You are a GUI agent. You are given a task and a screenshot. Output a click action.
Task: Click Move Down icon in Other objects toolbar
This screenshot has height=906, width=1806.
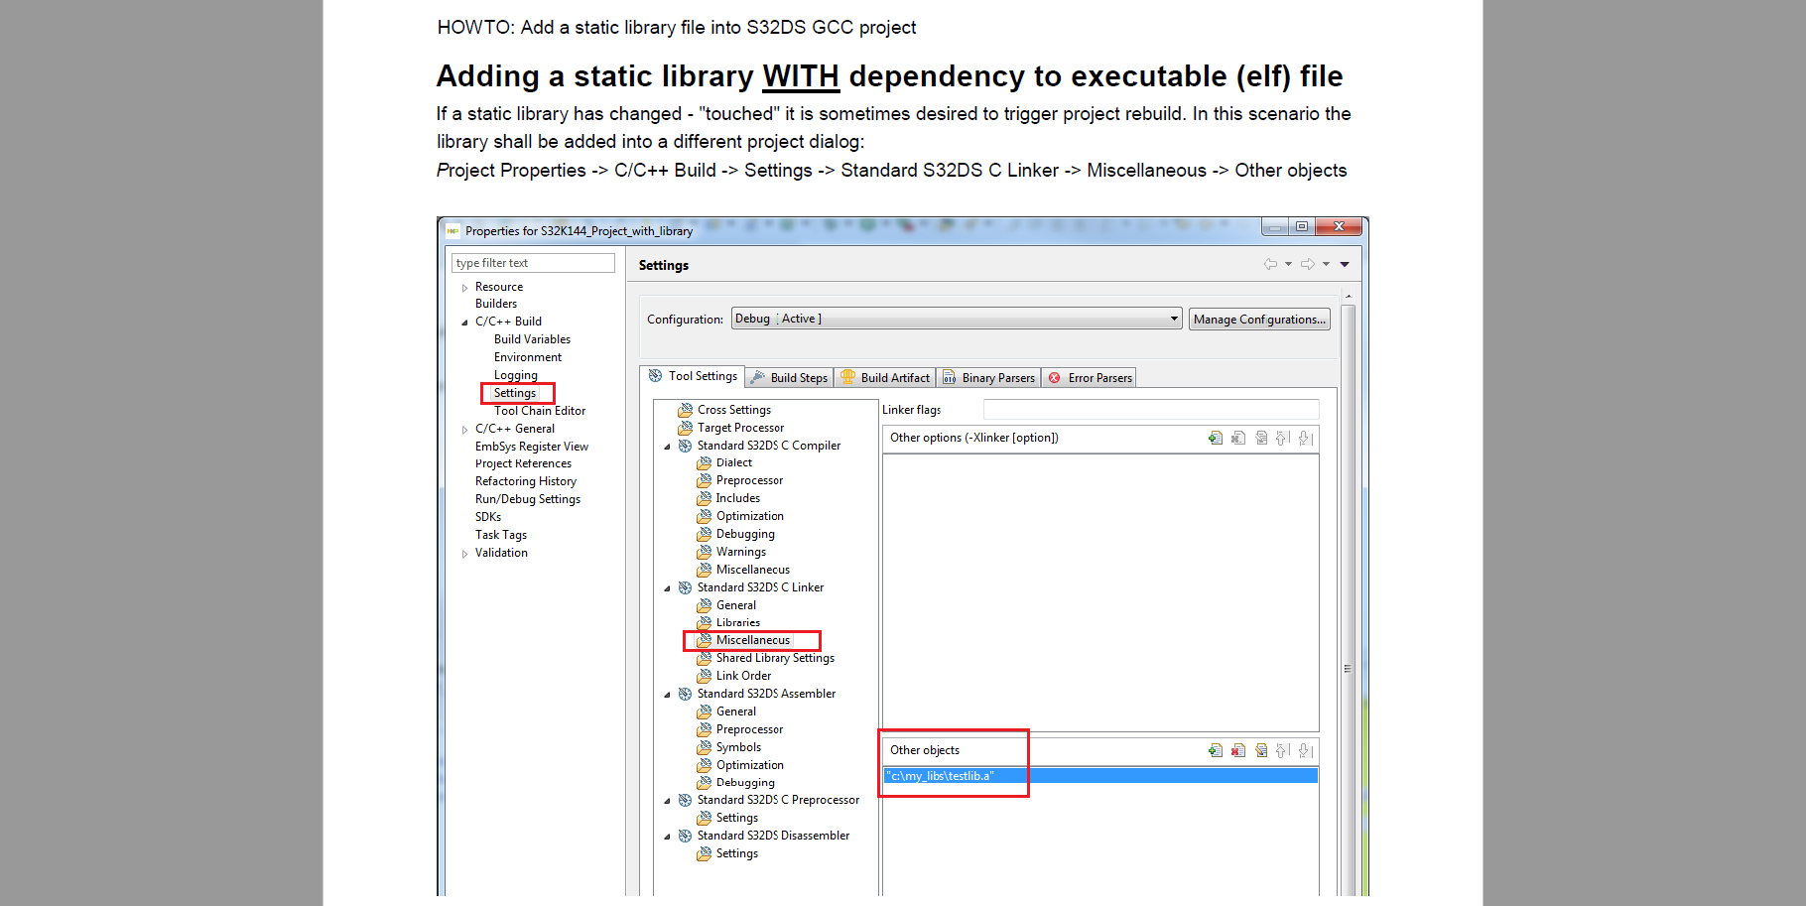(1306, 750)
